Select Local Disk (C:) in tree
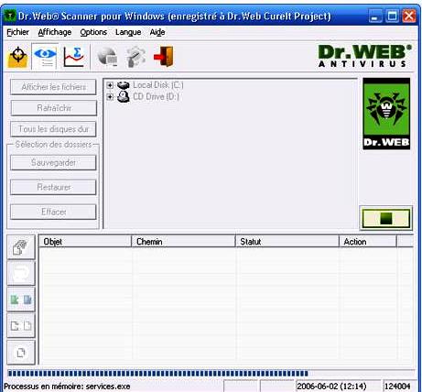Viewport: 422px width, 392px height. click(x=158, y=85)
